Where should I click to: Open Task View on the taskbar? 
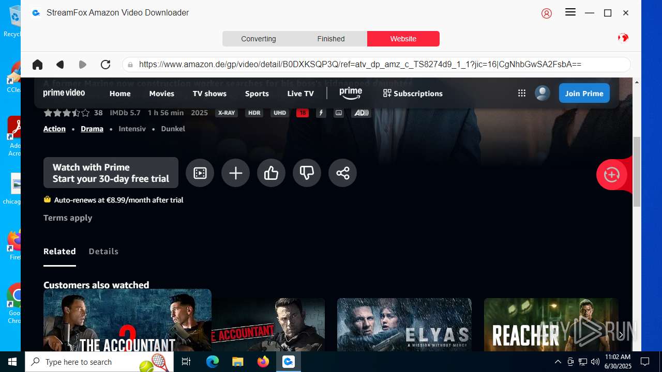[186, 362]
